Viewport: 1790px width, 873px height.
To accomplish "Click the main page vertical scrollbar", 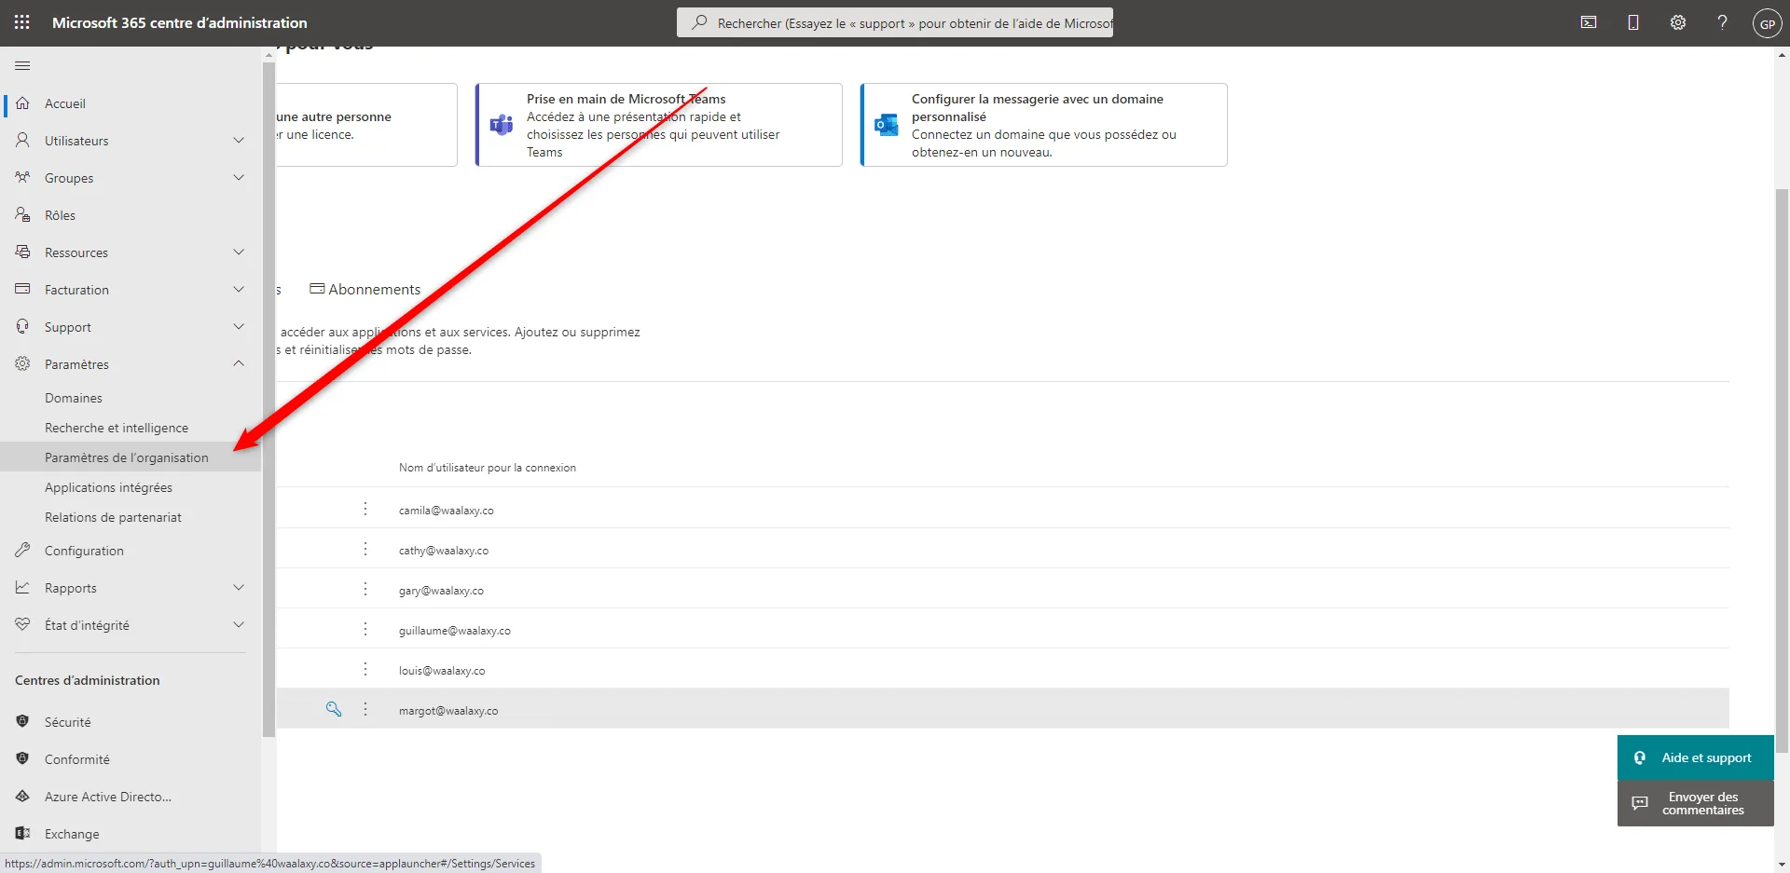I will pos(1783,471).
